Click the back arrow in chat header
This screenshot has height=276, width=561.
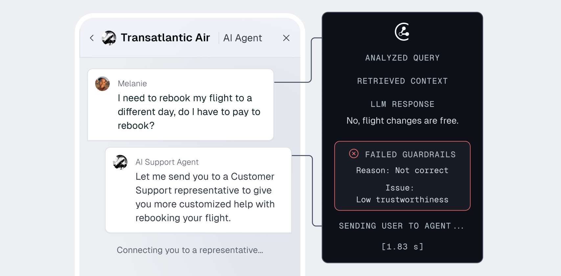pos(92,38)
